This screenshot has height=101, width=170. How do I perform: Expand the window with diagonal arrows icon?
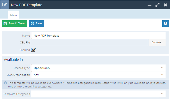click(158, 5)
